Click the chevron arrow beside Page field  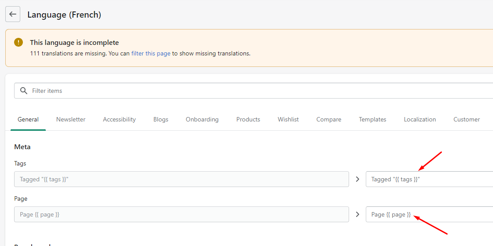pyautogui.click(x=357, y=214)
